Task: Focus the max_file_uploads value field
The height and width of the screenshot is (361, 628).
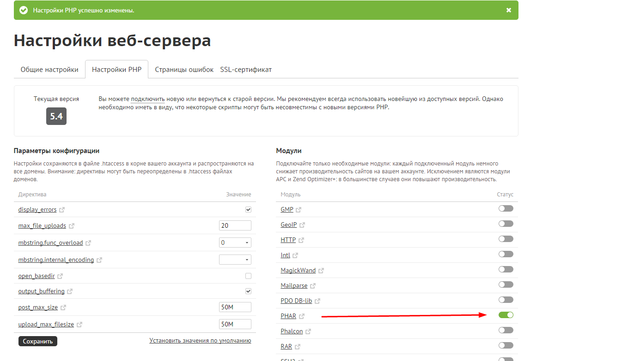Action: click(235, 225)
